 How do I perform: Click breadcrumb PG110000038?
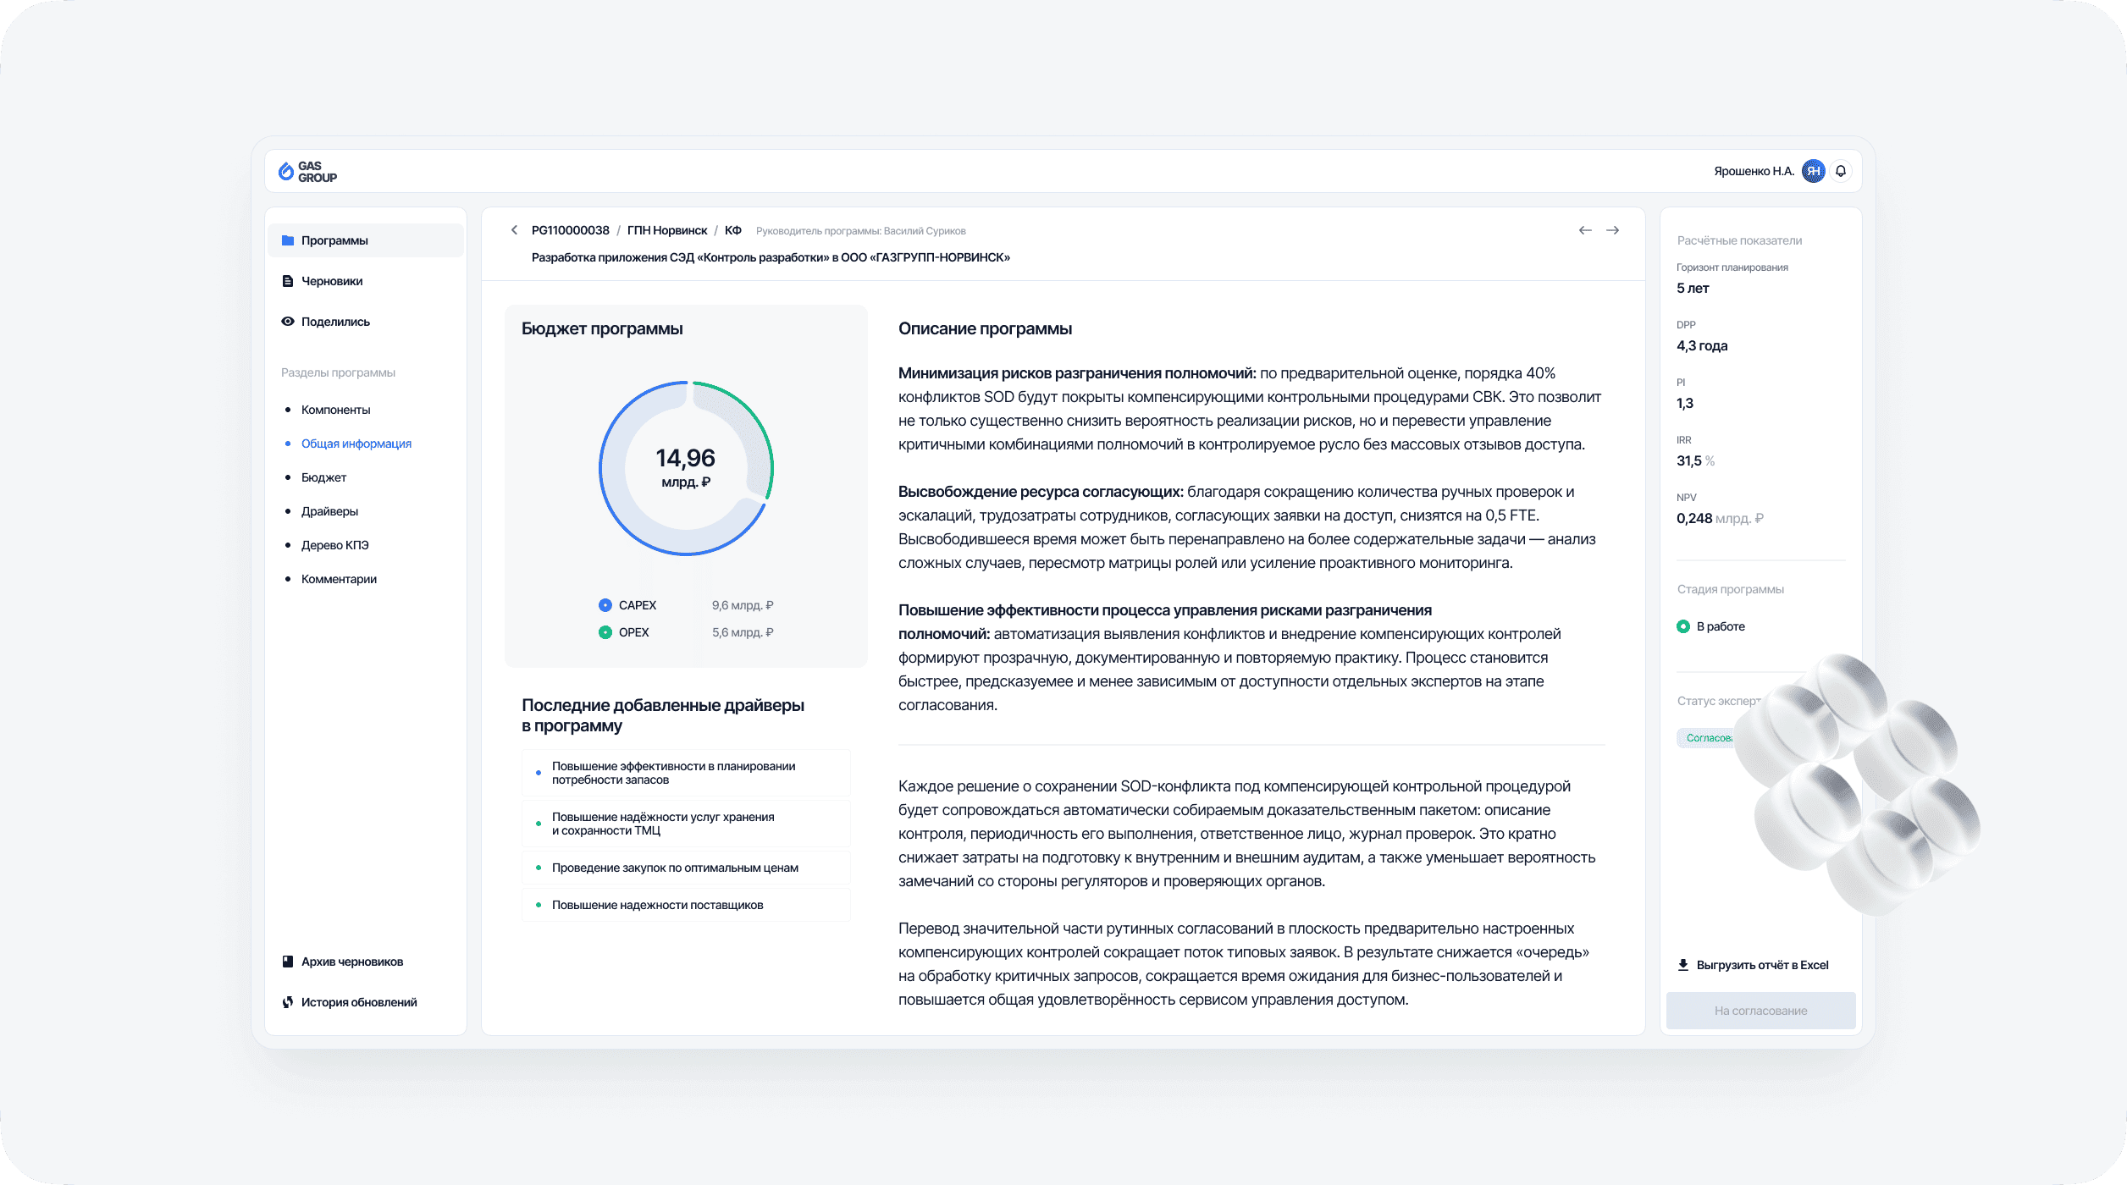[570, 230]
